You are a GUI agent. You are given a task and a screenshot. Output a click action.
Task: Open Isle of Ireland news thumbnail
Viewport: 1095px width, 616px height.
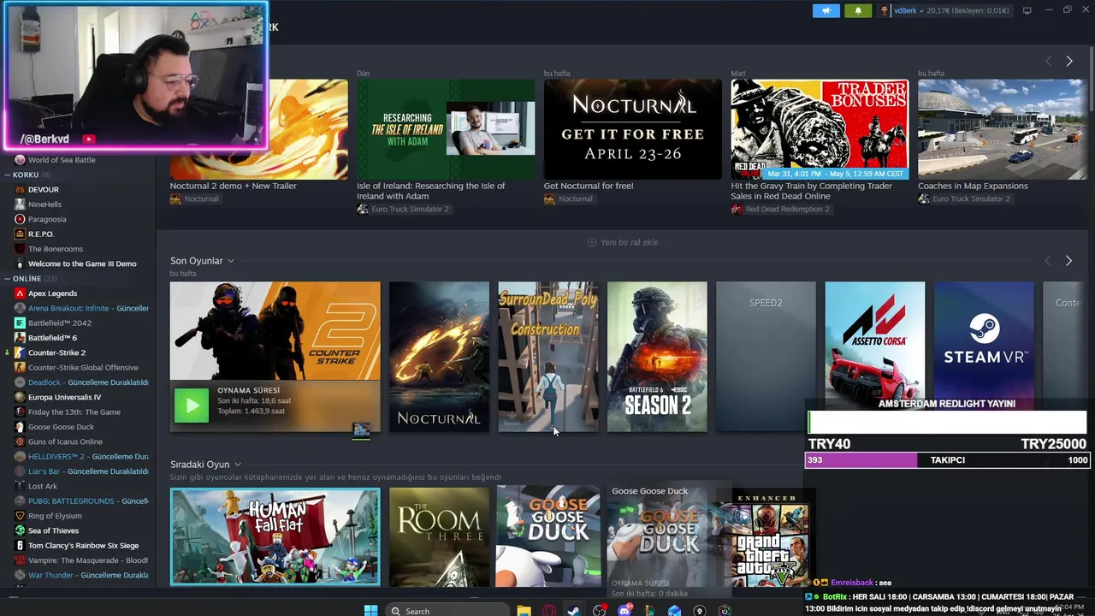click(446, 129)
